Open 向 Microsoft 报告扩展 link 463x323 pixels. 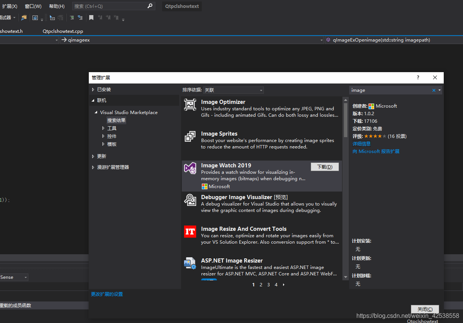click(x=376, y=151)
